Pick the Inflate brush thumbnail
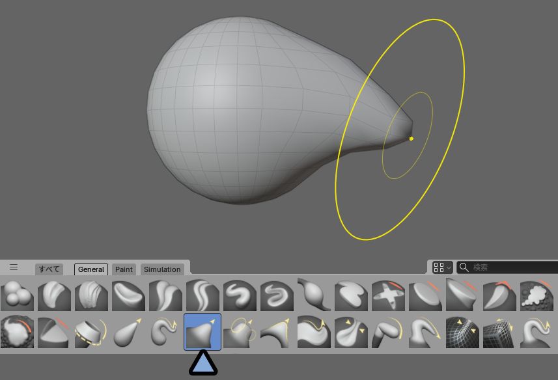Screen dimensions: 558x380 tap(314, 295)
